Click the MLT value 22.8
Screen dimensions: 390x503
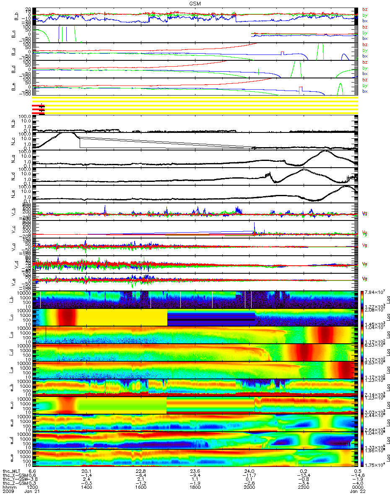click(x=140, y=470)
